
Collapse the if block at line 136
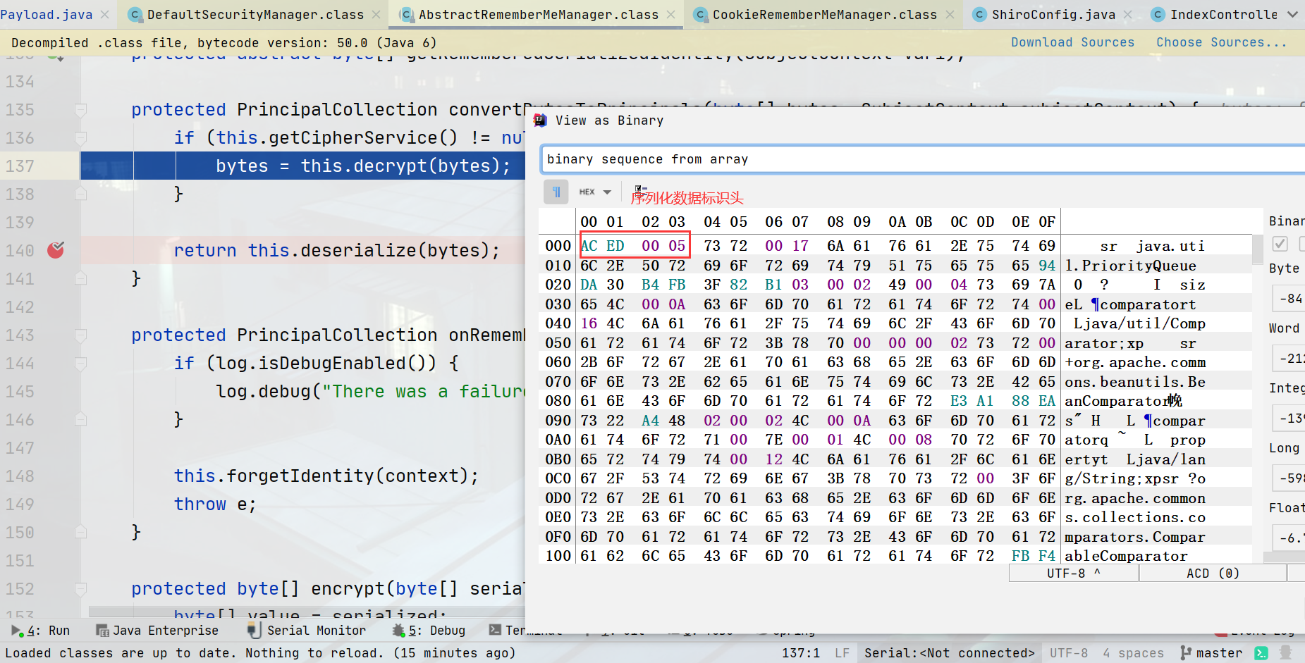tap(80, 138)
